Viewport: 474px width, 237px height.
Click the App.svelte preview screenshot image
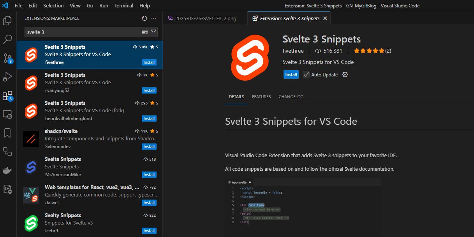tap(303, 207)
